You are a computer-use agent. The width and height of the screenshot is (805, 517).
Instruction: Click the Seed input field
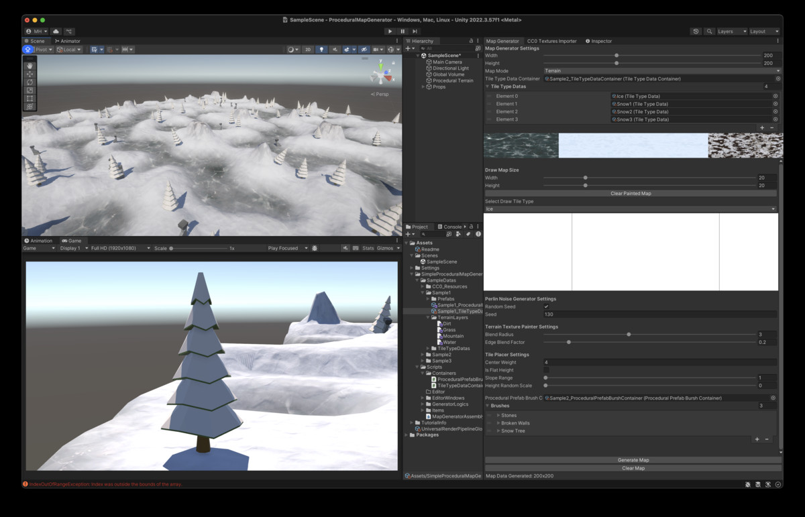click(x=660, y=314)
